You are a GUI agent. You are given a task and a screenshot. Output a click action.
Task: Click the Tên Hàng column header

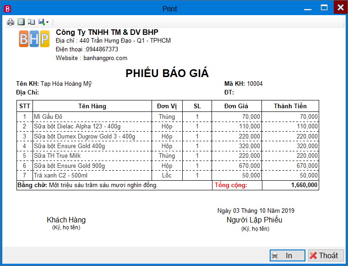click(x=92, y=106)
